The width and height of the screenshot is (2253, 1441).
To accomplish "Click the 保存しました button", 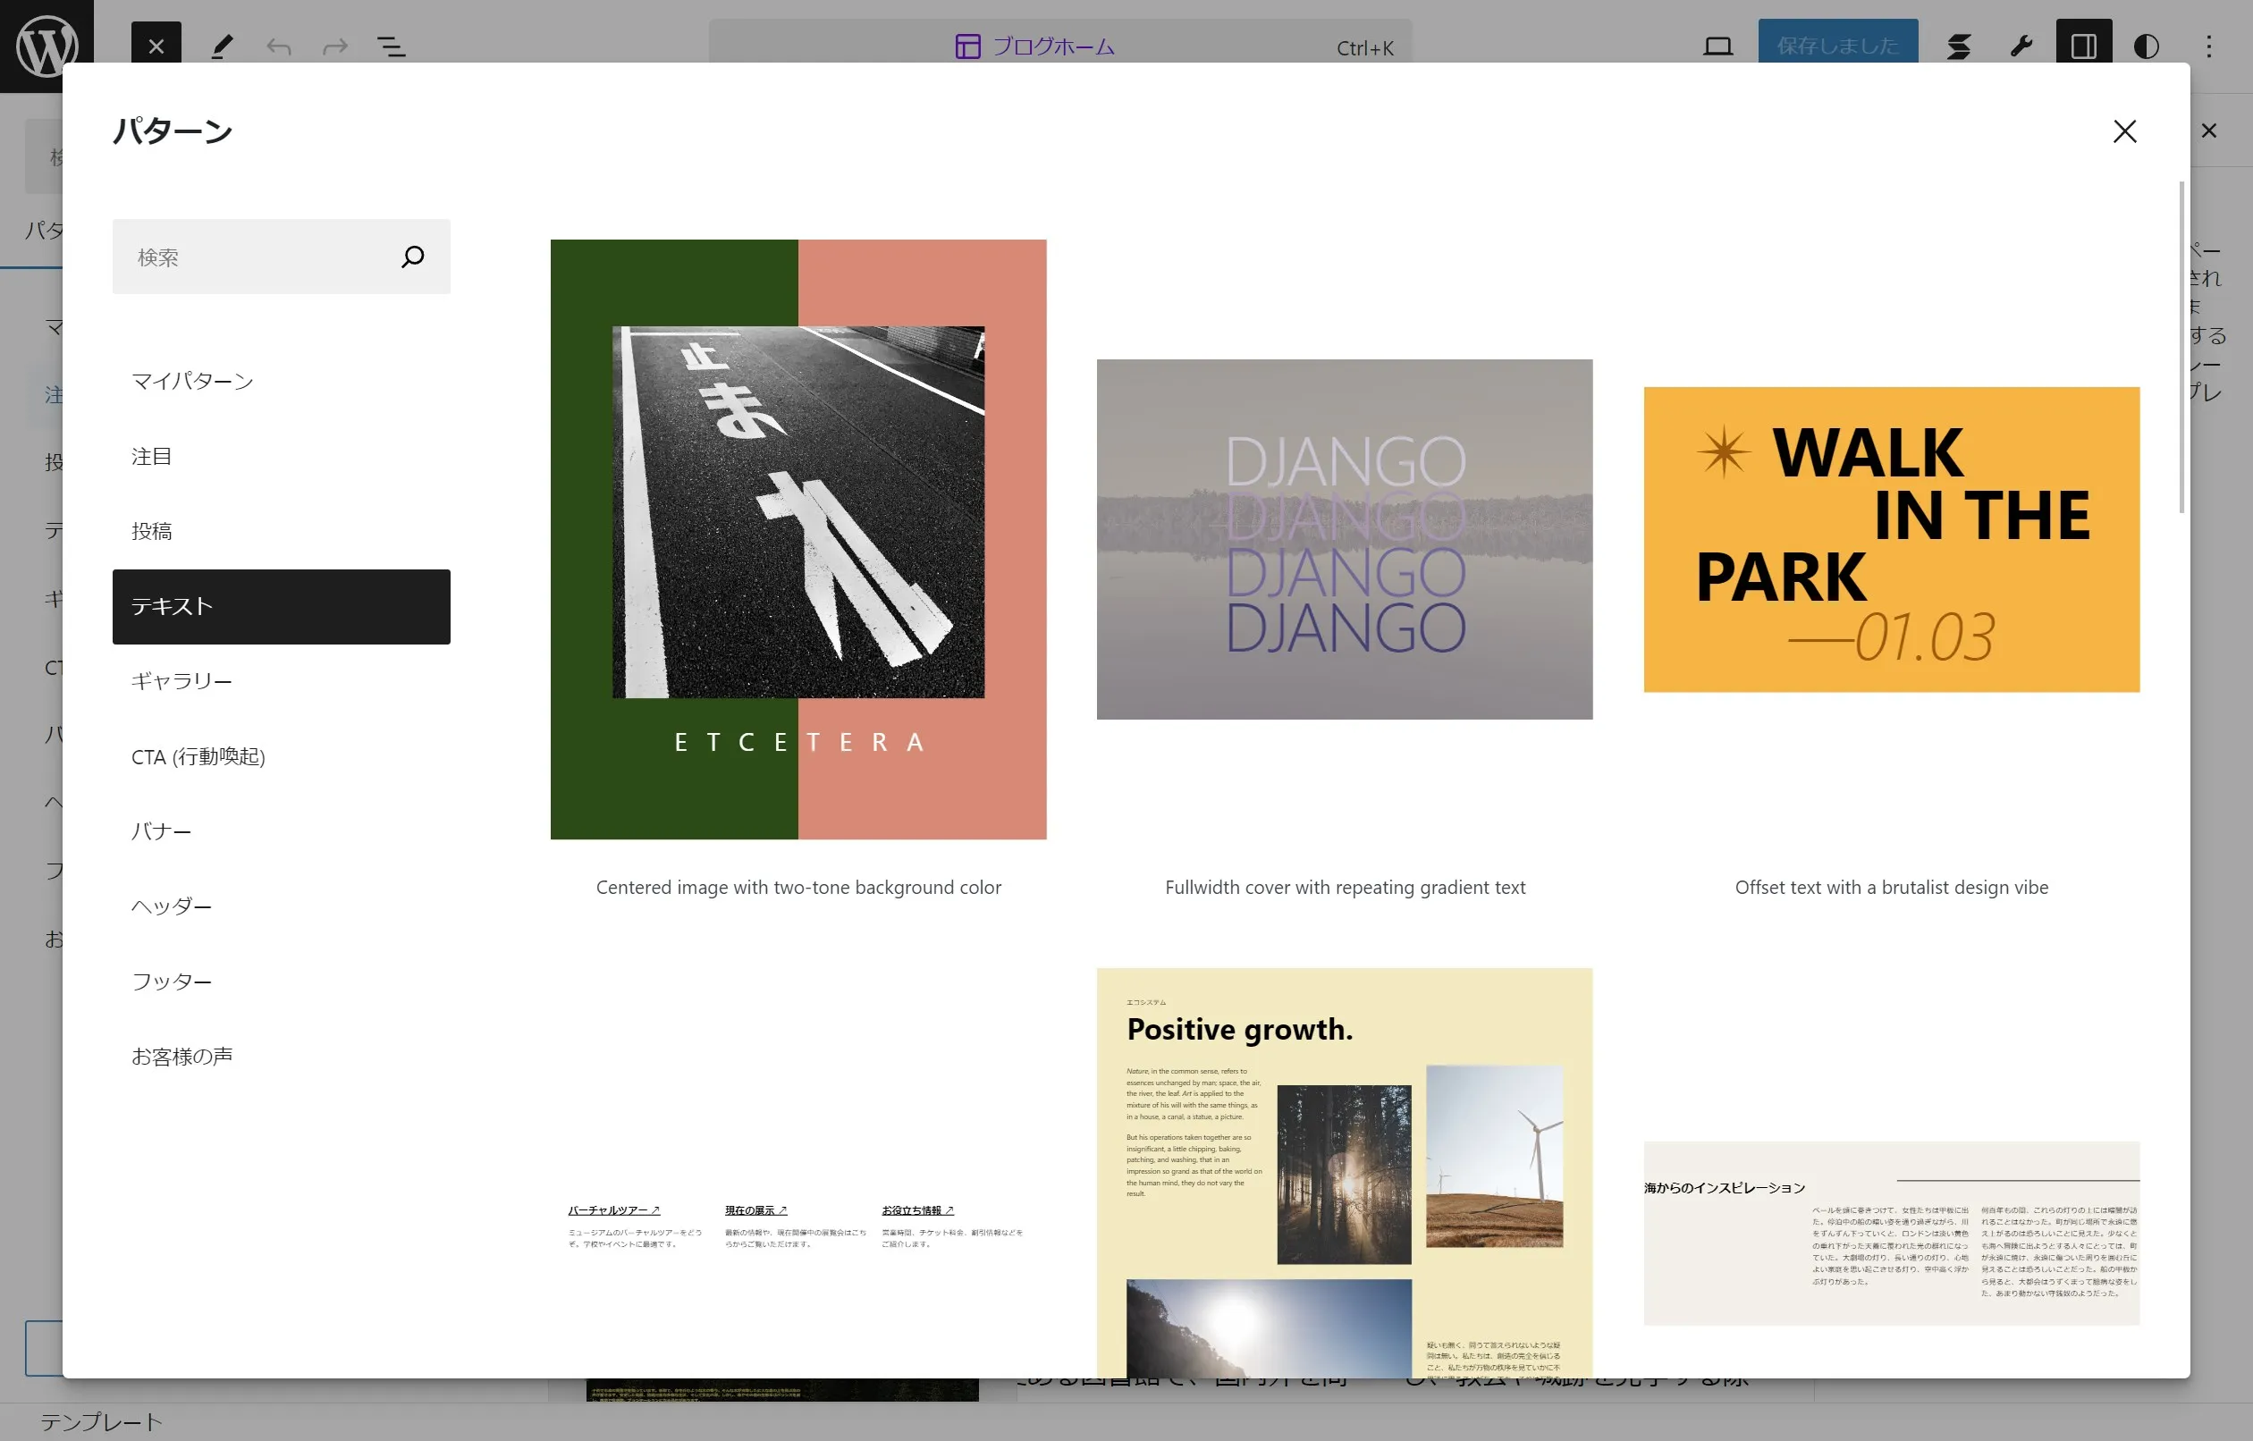I will pyautogui.click(x=1836, y=46).
